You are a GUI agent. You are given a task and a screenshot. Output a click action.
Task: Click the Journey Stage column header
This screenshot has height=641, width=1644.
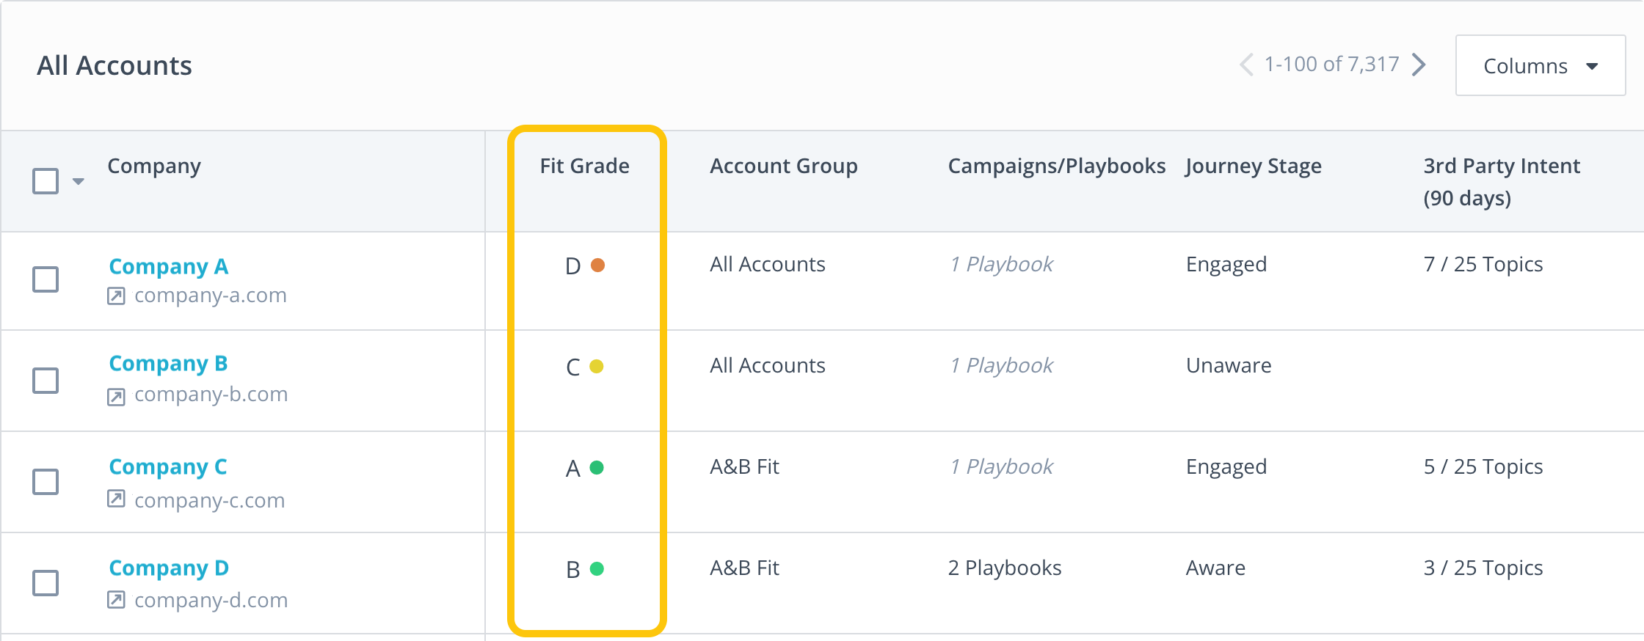[1254, 166]
